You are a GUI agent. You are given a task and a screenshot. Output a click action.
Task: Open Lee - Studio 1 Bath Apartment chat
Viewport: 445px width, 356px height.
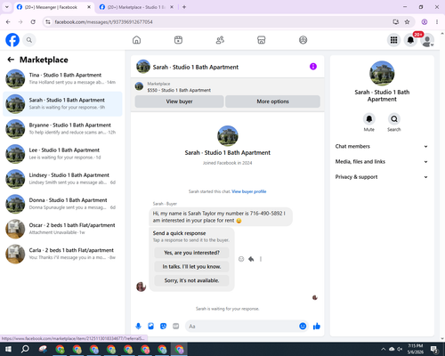(x=62, y=154)
